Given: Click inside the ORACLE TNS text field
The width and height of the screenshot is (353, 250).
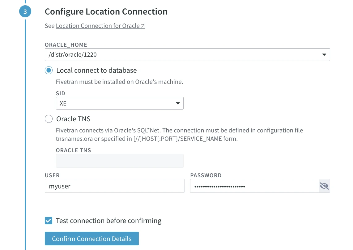Looking at the screenshot, I should coord(120,161).
